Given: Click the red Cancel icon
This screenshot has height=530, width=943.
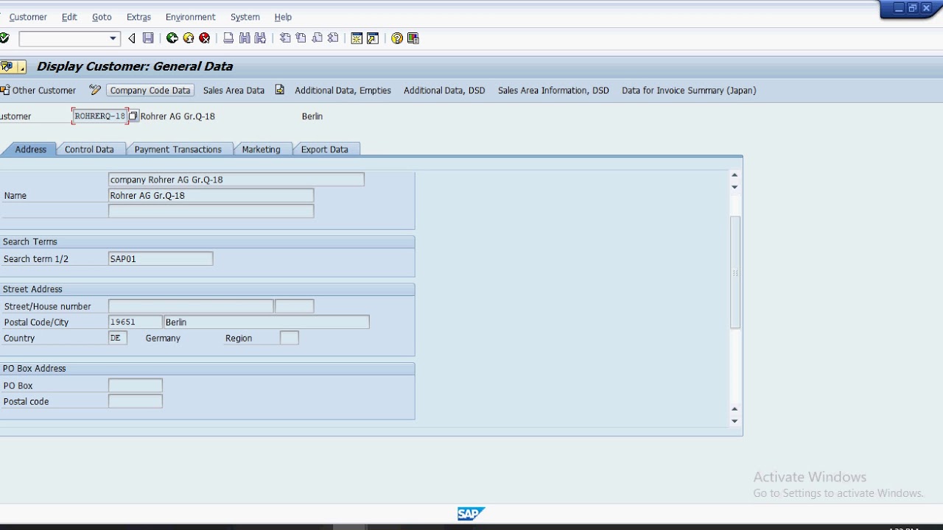Looking at the screenshot, I should click(205, 38).
